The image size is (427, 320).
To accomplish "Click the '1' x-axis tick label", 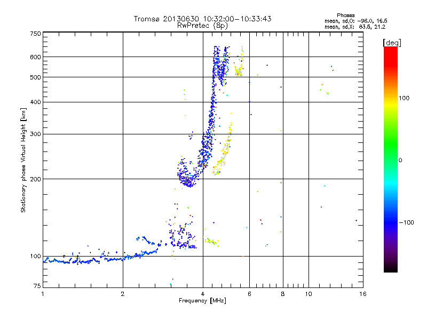I will tap(43, 294).
